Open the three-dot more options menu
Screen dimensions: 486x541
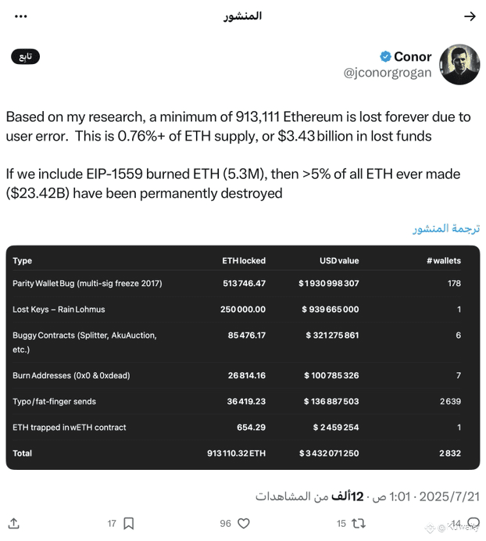[21, 16]
